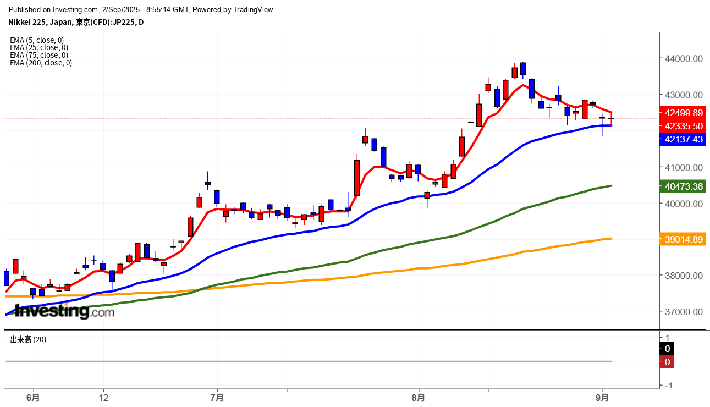This screenshot has width=710, height=407.
Task: Click the red 0 volume value tag
Action: (667, 362)
